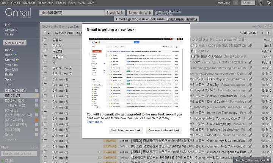
Task: Click Switch to the new look button
Action: pos(126,130)
